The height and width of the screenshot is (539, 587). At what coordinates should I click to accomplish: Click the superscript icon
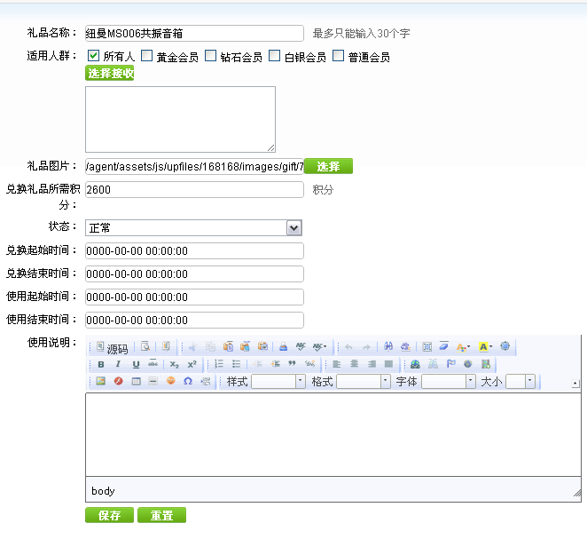(x=192, y=365)
